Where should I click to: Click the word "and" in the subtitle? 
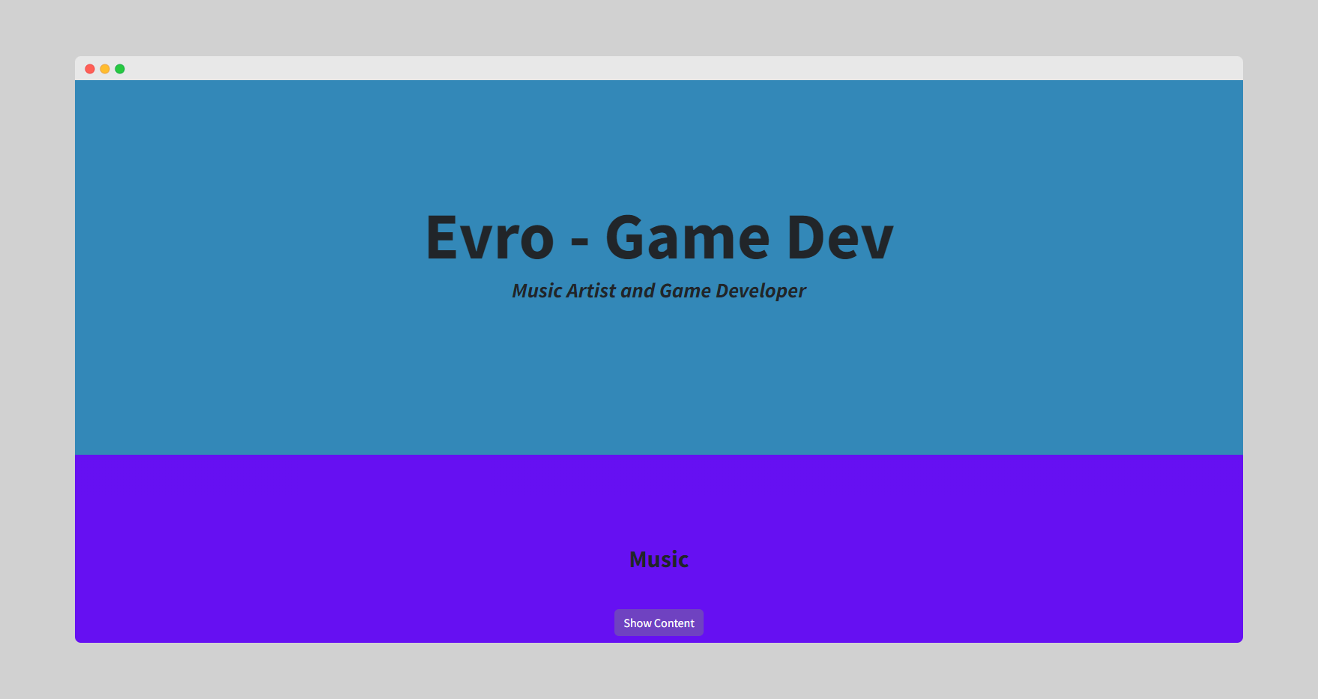638,291
